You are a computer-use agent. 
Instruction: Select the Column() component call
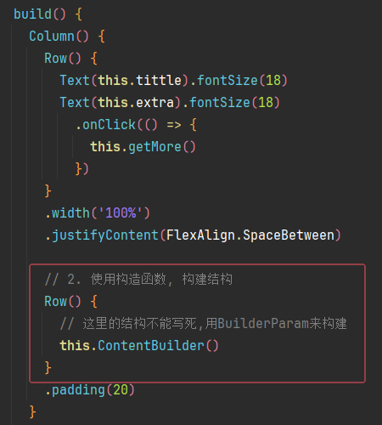[x=59, y=37]
